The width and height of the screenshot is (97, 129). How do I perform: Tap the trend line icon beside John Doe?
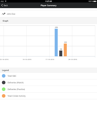pyautogui.click(x=4, y=14)
